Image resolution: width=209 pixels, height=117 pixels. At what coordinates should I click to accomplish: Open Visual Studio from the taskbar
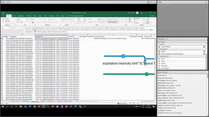tap(57, 106)
